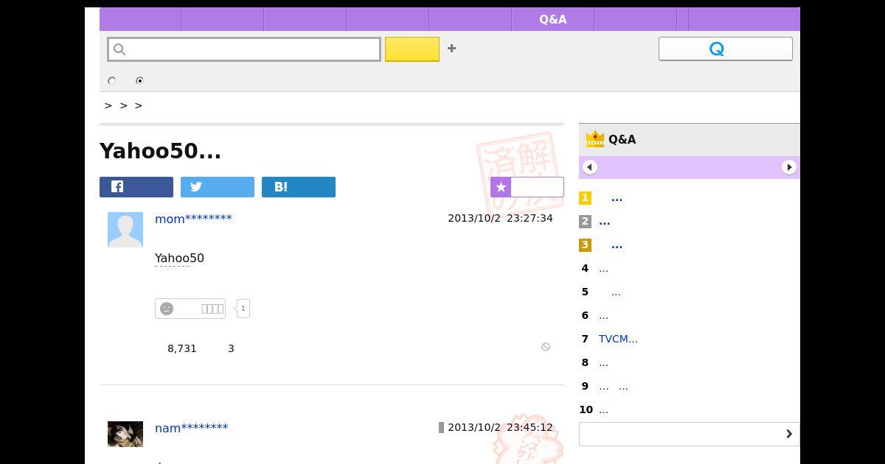
Task: Click the purple star favorite button
Action: tap(527, 187)
